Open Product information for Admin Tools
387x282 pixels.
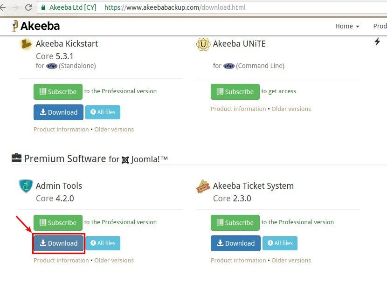(61, 260)
